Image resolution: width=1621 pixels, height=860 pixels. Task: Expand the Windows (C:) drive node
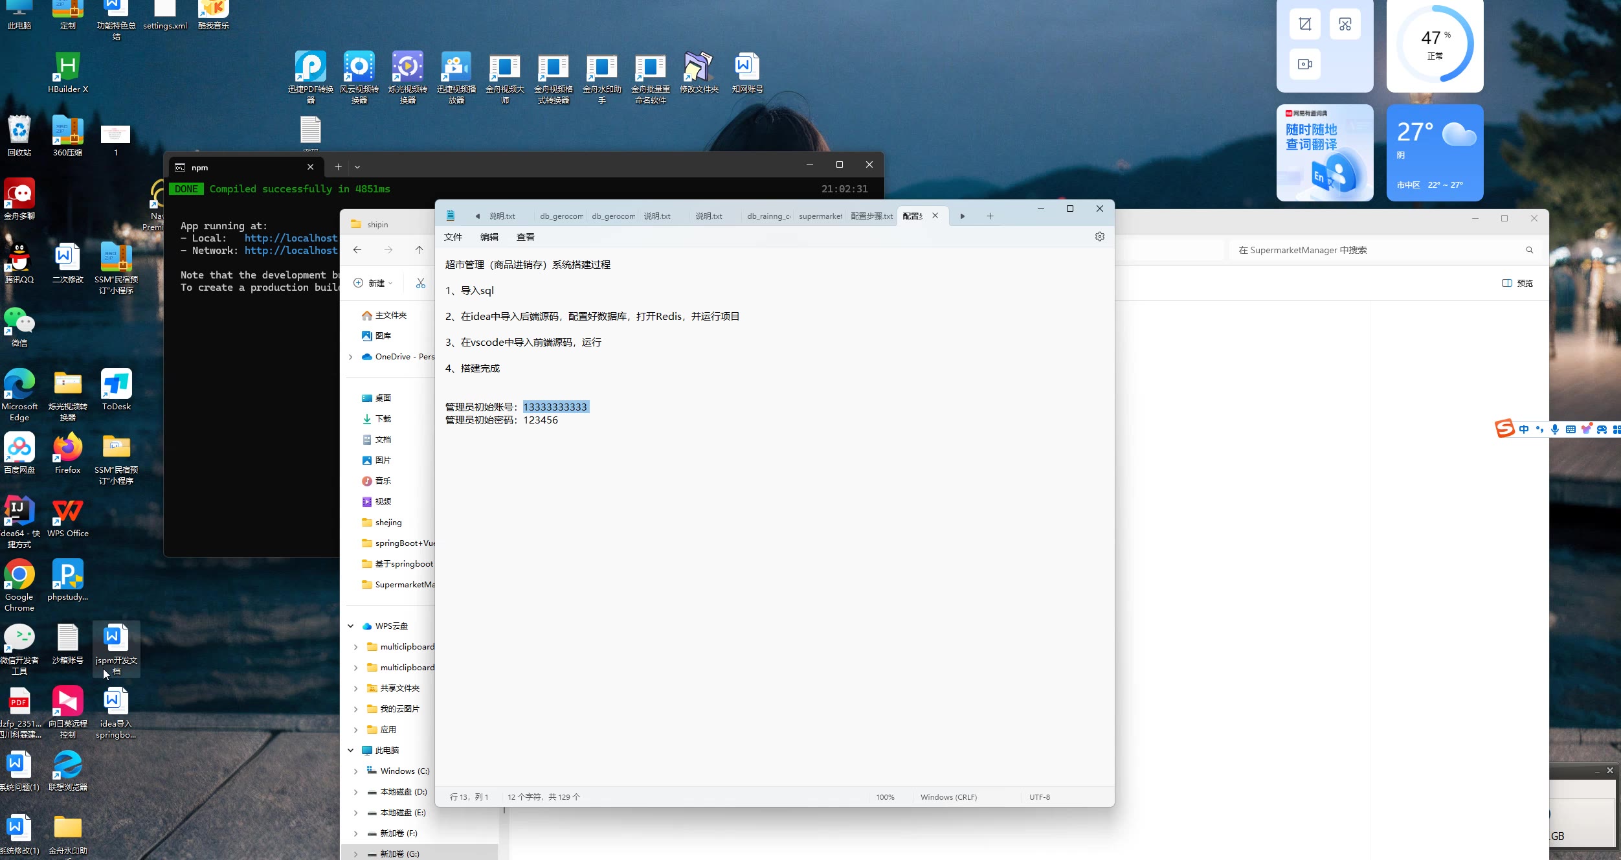pyautogui.click(x=355, y=771)
